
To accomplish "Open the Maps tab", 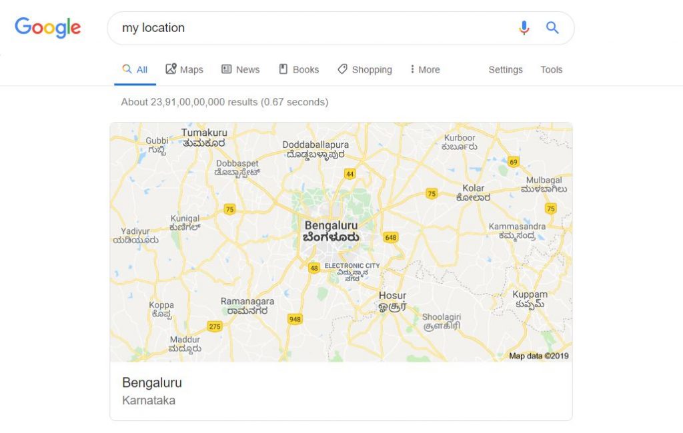I will click(x=184, y=70).
